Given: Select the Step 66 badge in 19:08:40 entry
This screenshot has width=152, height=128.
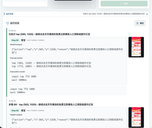Looking at the screenshot, I should tap(15, 111).
